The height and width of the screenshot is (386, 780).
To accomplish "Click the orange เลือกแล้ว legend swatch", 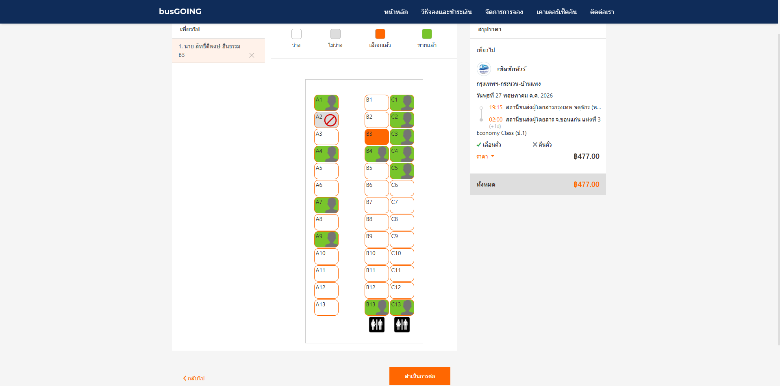I will (x=380, y=34).
